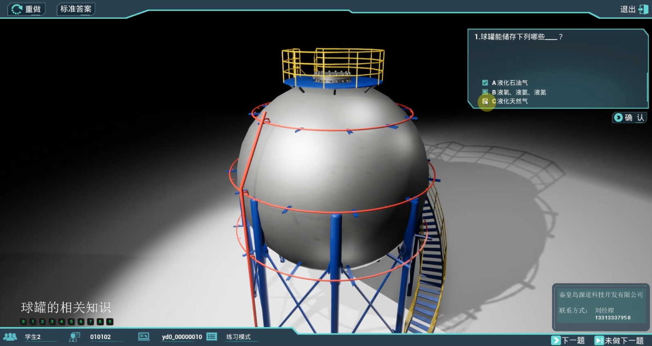Click the 退出 exit door icon
652x346 pixels.
[643, 9]
